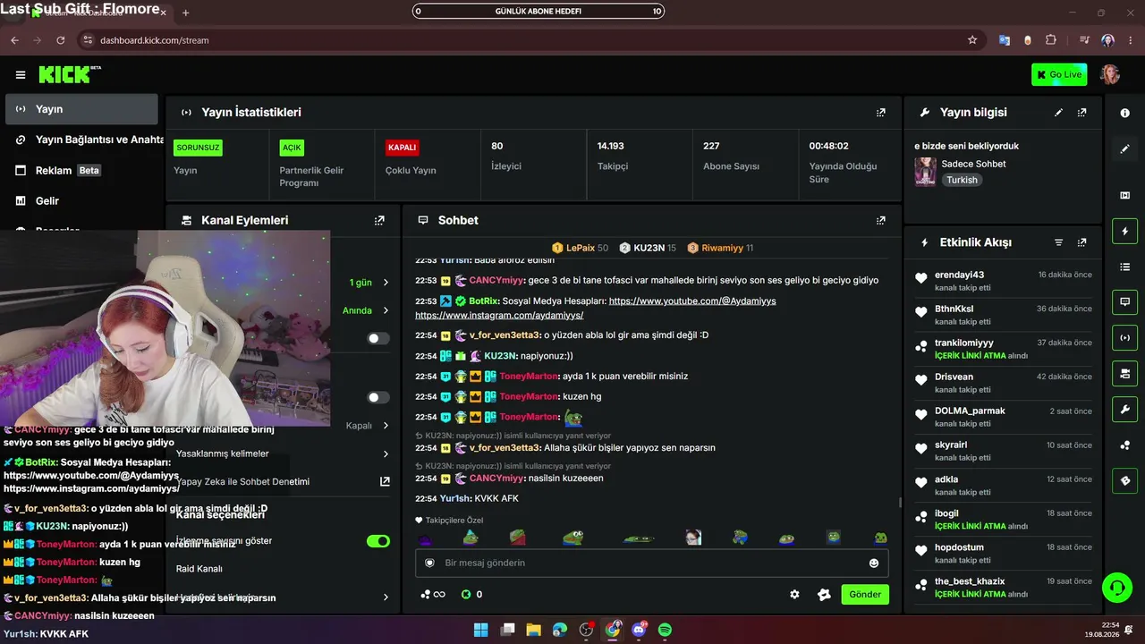Click the chat bubble icon in the right sidebar
Screen dimensions: 1145x644
click(x=1124, y=302)
